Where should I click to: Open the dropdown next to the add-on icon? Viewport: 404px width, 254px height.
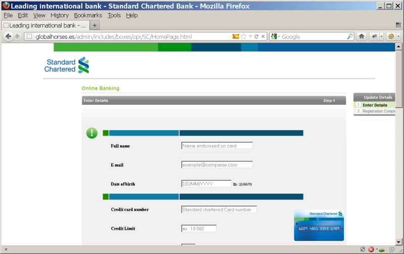(x=382, y=36)
